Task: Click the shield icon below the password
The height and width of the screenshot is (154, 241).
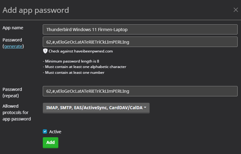Action: coord(45,51)
